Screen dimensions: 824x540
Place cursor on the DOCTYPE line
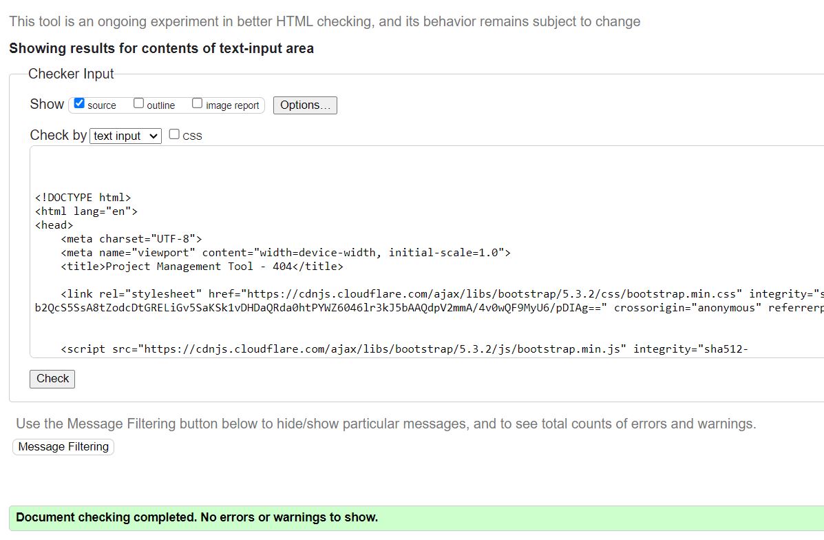pos(83,197)
